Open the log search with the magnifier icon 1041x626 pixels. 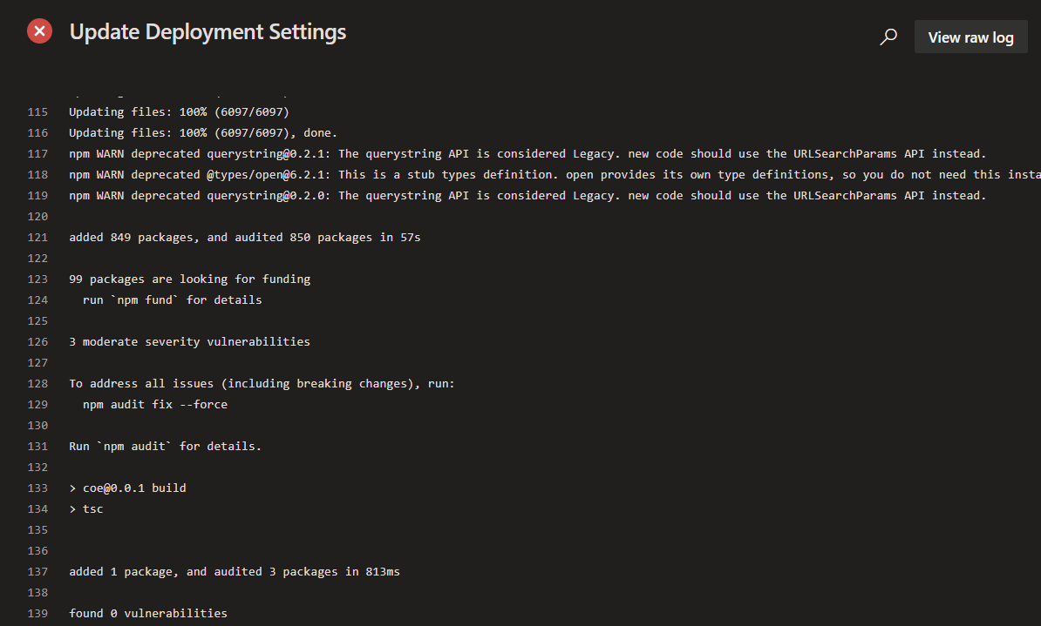point(888,37)
